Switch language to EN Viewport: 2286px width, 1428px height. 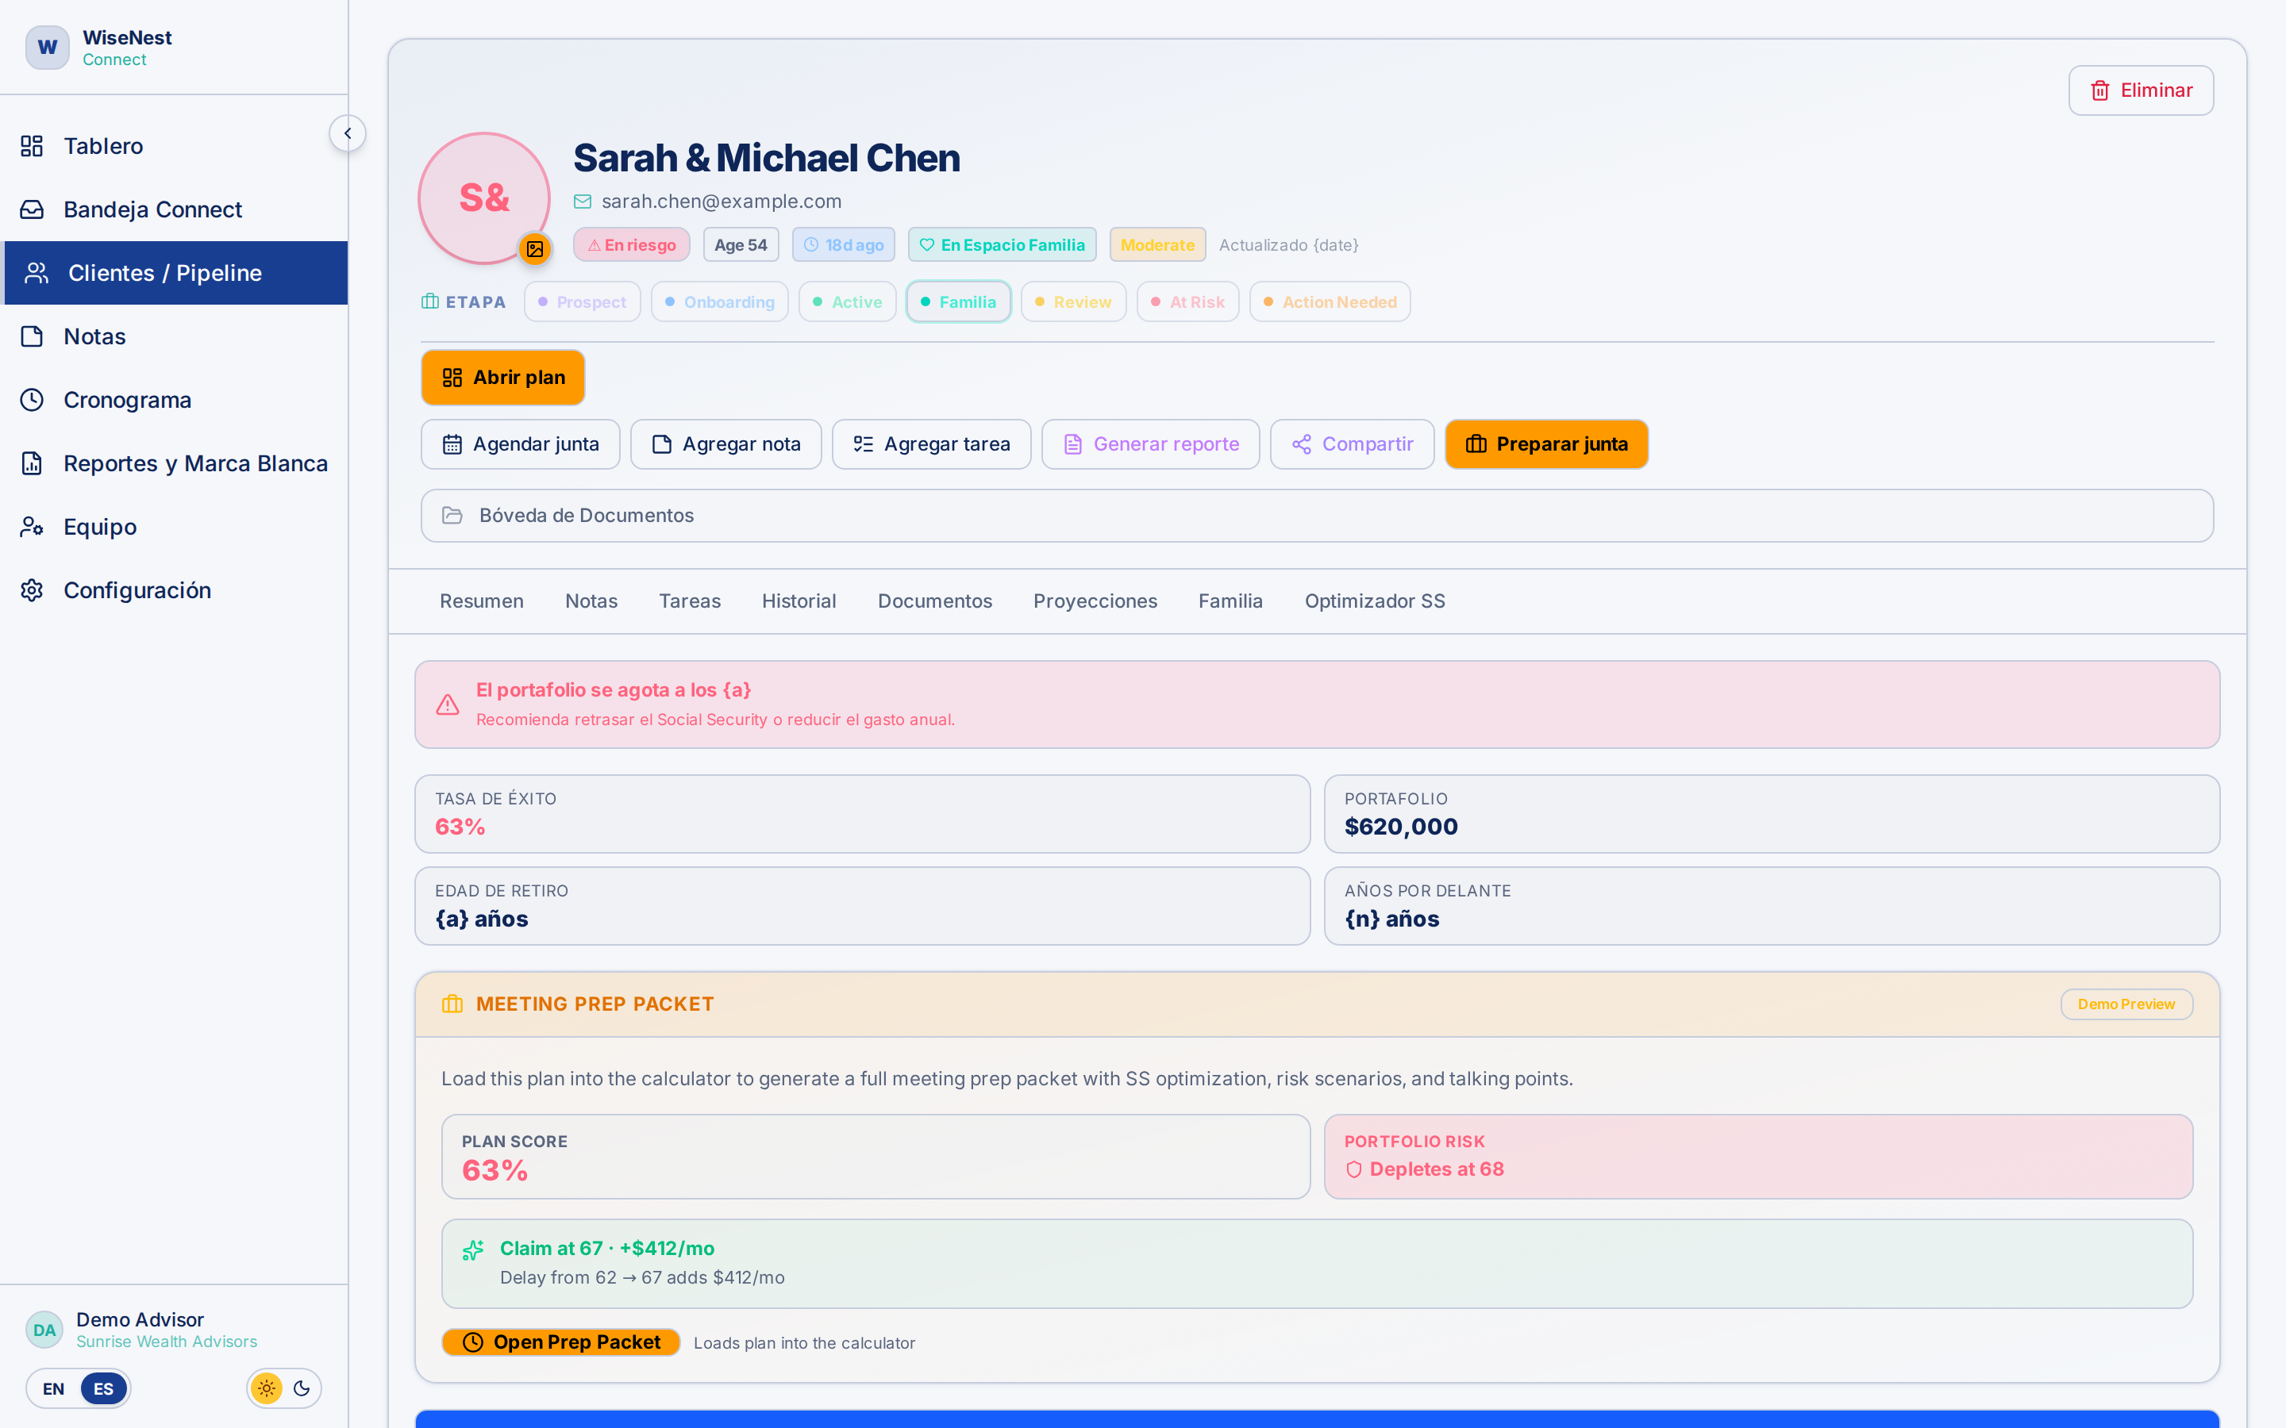coord(54,1388)
